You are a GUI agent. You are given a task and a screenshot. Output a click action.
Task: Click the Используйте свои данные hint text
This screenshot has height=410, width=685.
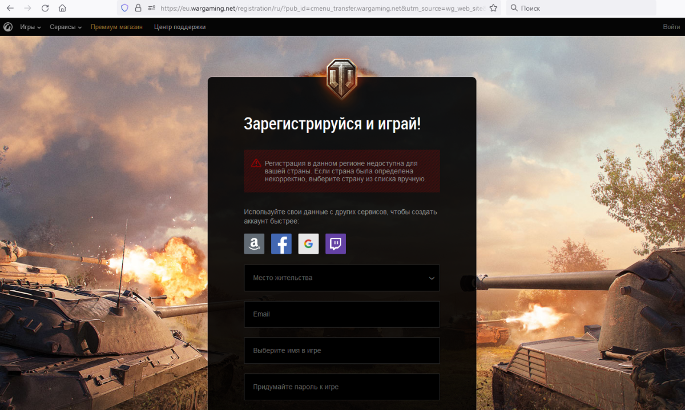point(340,216)
